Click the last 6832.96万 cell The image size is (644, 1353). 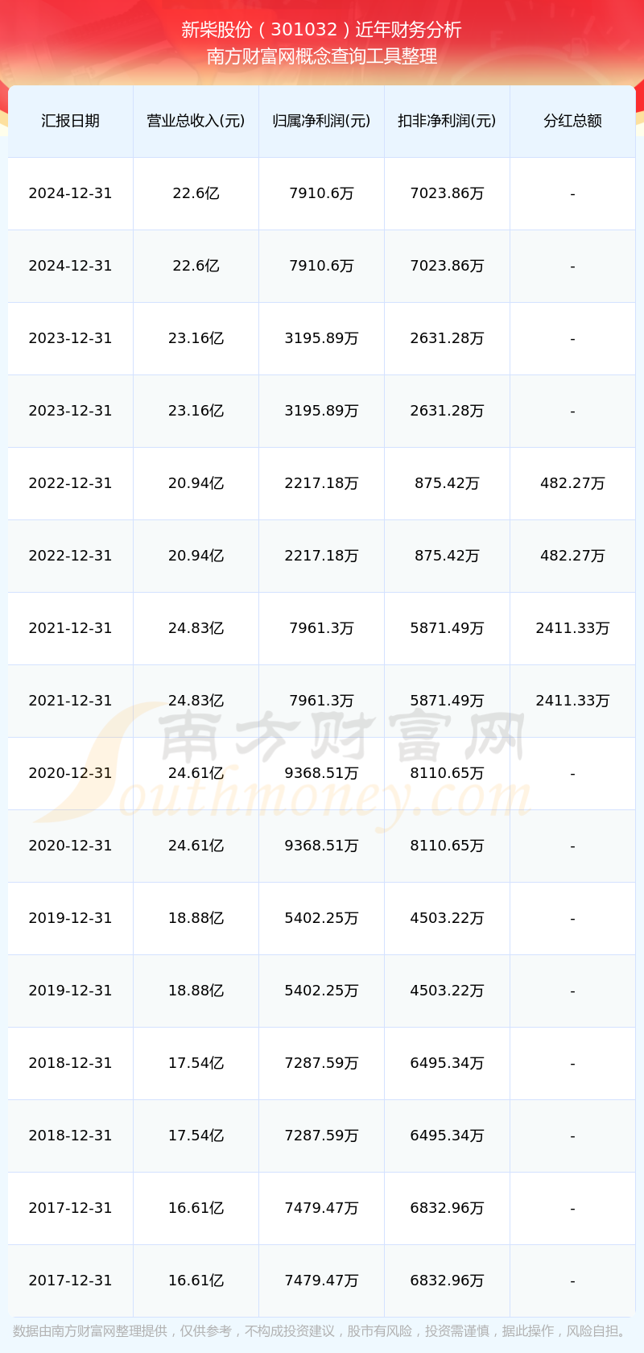click(447, 1281)
